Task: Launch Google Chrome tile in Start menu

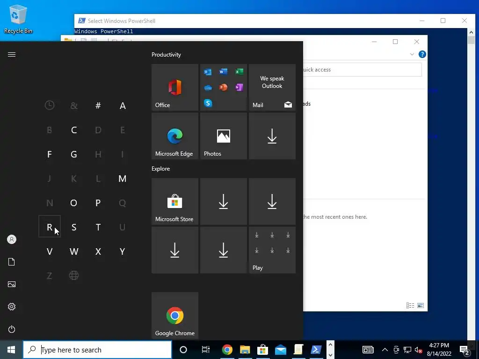Action: [175, 316]
